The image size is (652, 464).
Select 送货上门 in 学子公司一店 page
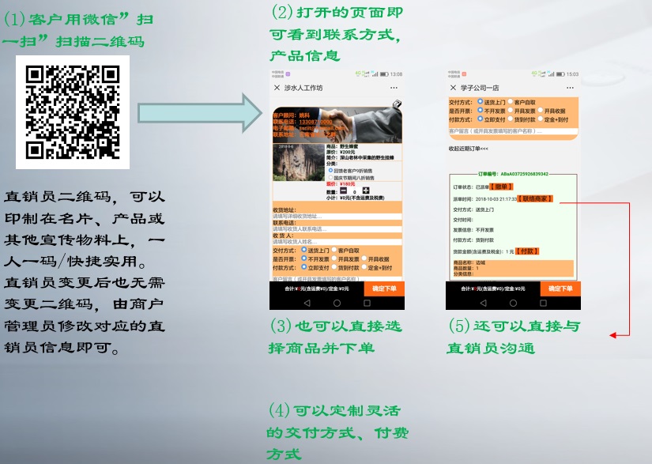(481, 102)
